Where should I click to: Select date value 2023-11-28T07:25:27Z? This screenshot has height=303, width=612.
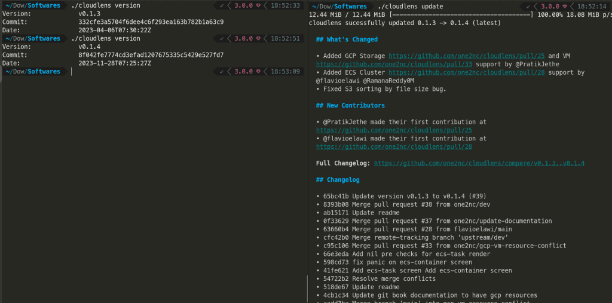tap(115, 63)
